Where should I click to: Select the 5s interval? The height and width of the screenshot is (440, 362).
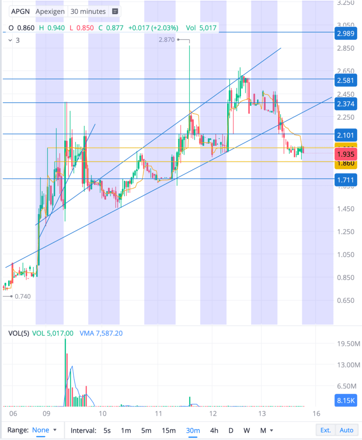(x=107, y=430)
